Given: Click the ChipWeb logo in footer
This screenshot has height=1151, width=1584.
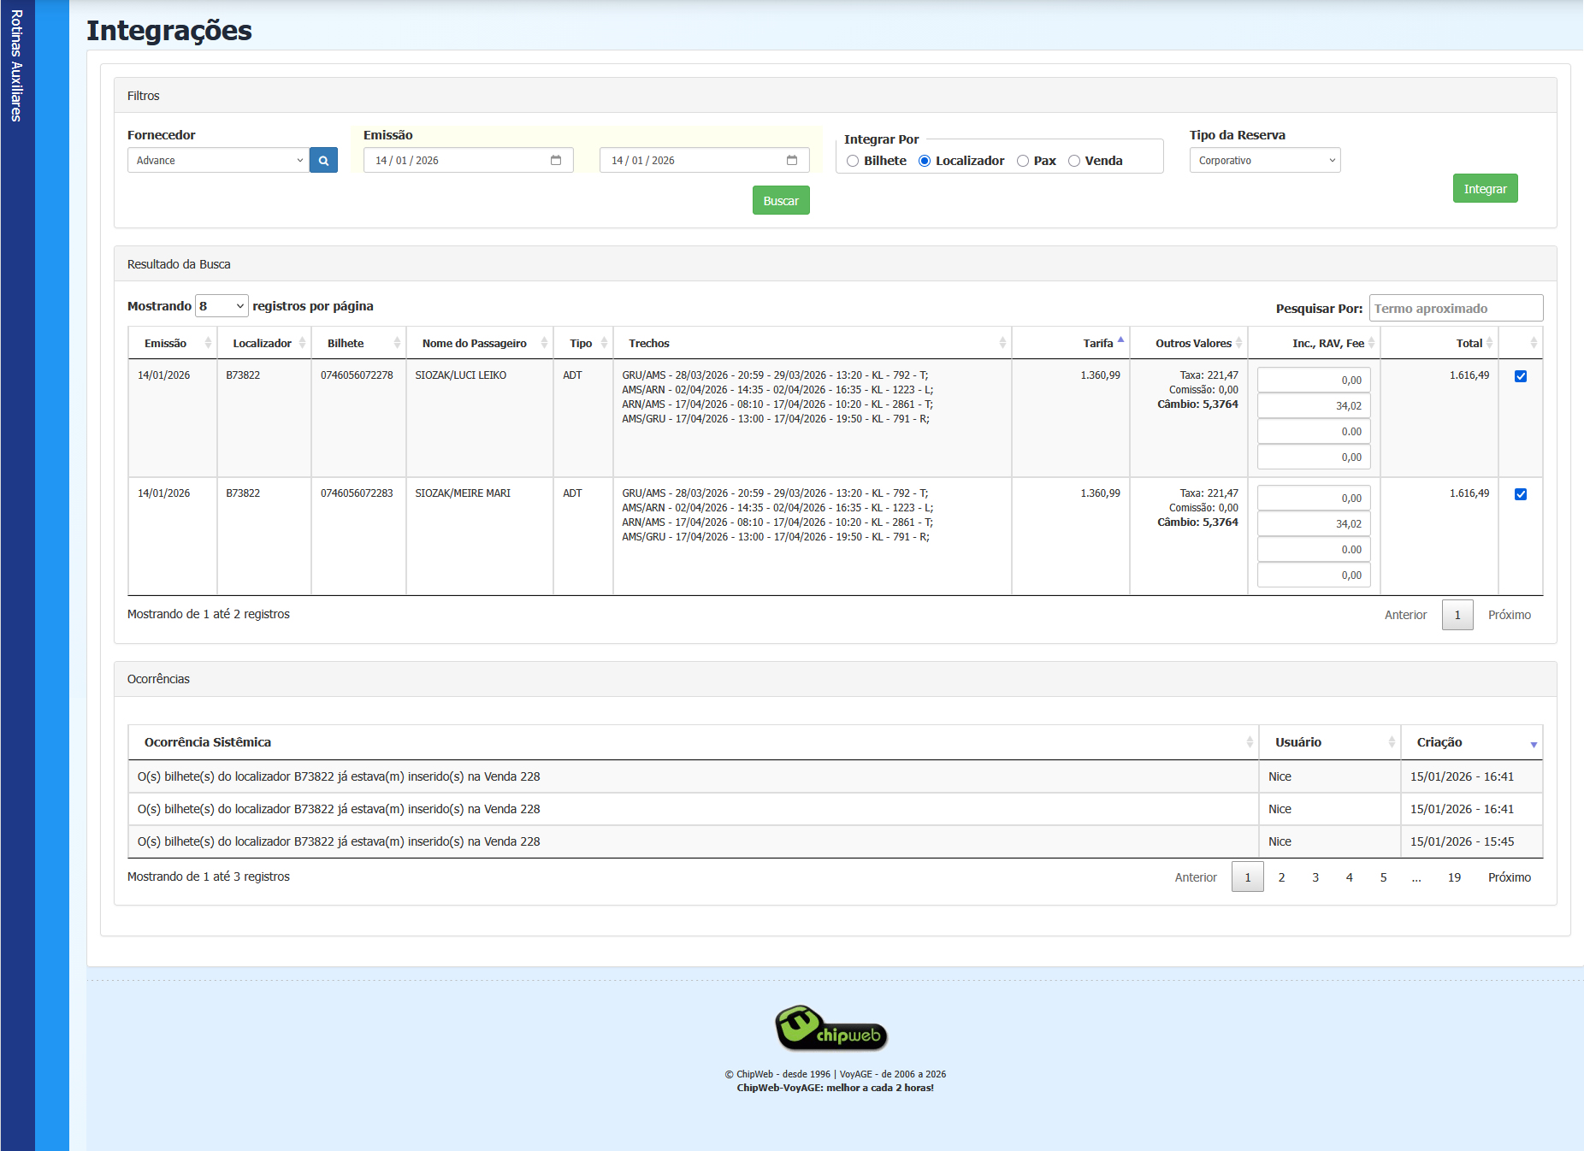Looking at the screenshot, I should 830,1029.
